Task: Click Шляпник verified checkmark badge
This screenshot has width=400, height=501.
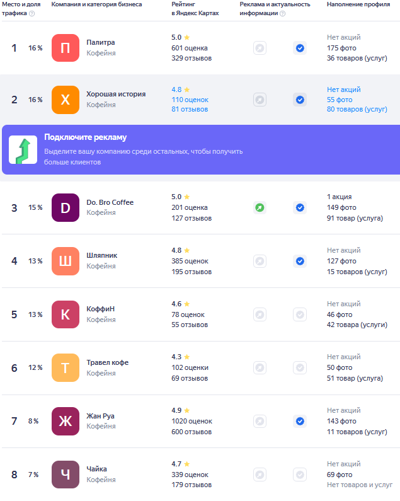Action: tap(300, 261)
